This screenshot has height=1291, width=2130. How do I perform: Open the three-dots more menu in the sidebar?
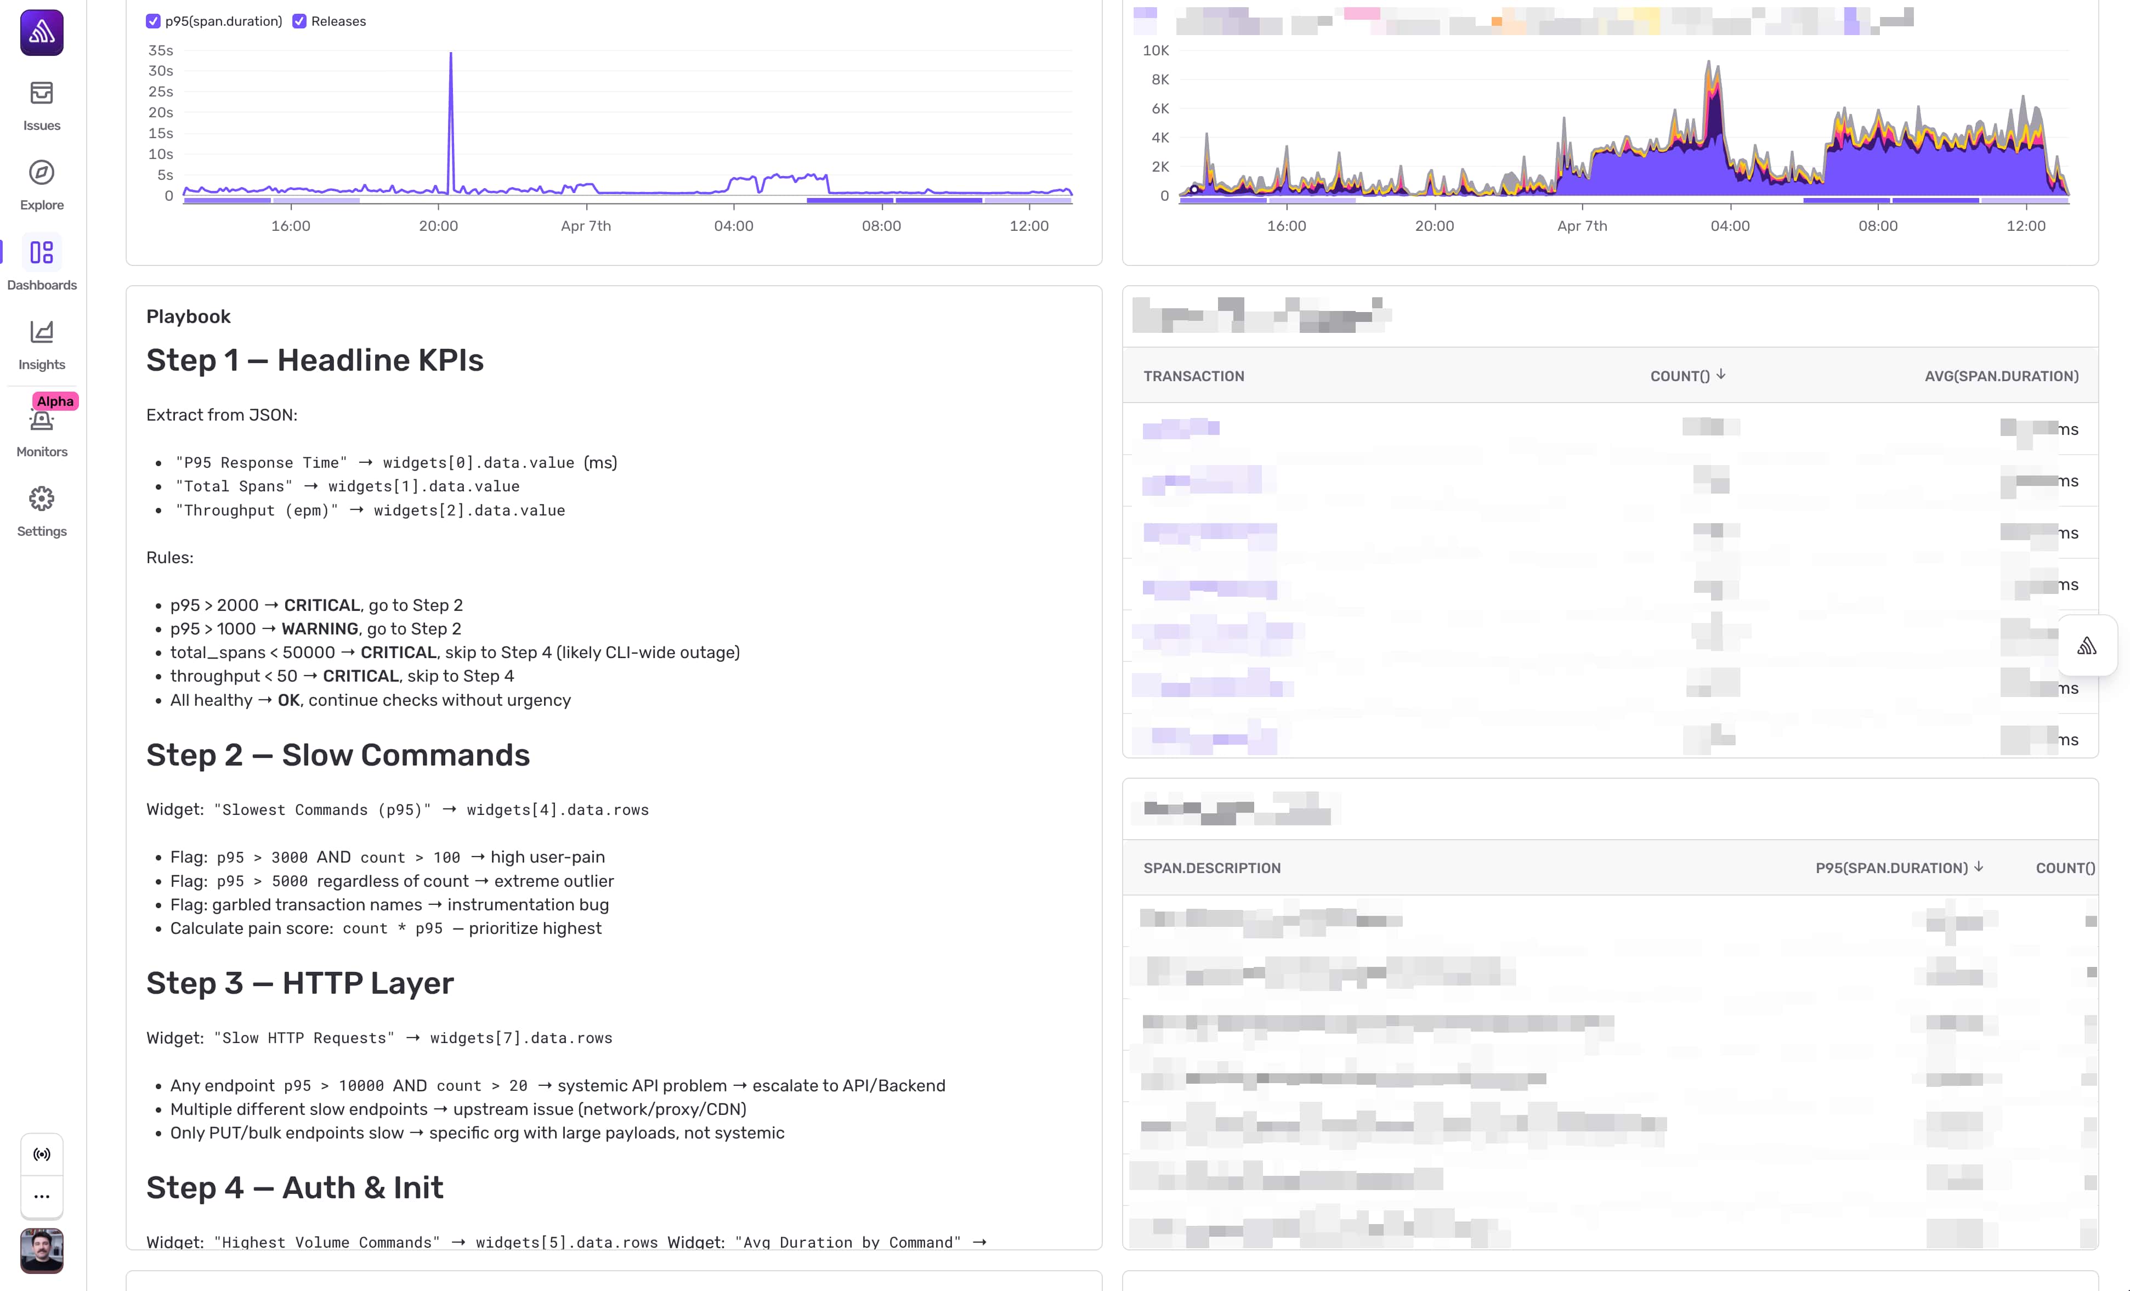pos(42,1197)
